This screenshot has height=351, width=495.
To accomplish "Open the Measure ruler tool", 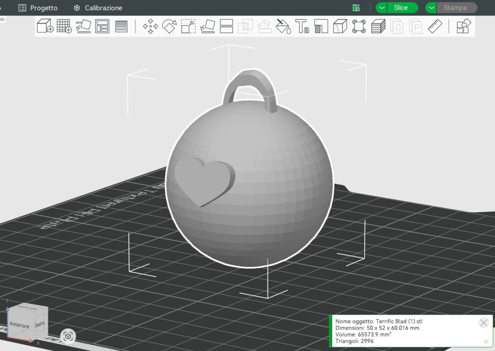I will pyautogui.click(x=435, y=26).
